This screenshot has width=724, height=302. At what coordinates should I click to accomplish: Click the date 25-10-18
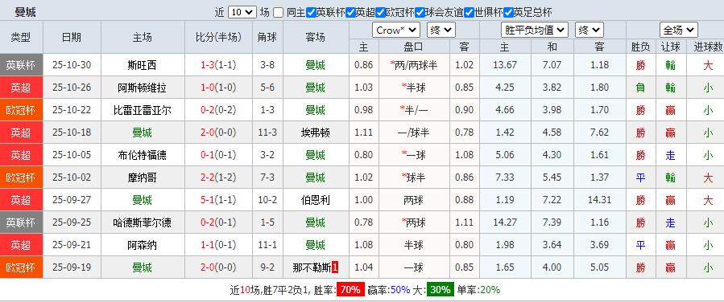[x=72, y=133]
